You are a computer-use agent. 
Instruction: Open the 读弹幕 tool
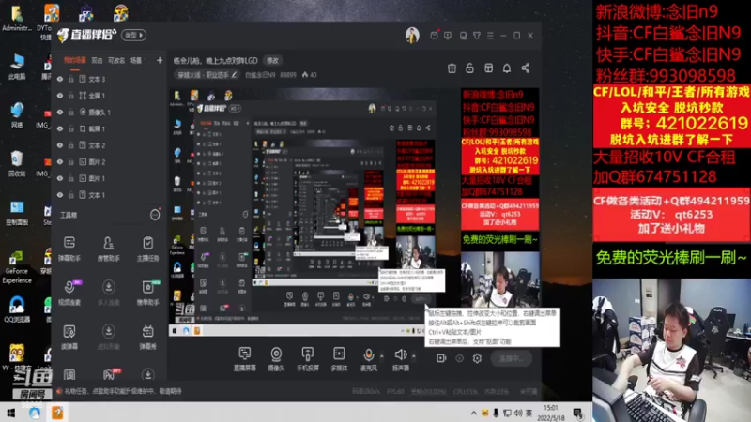(69, 337)
